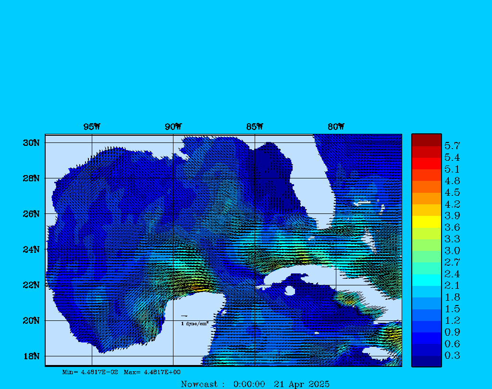Click the Max= 4.4817E+00 text

point(152,372)
